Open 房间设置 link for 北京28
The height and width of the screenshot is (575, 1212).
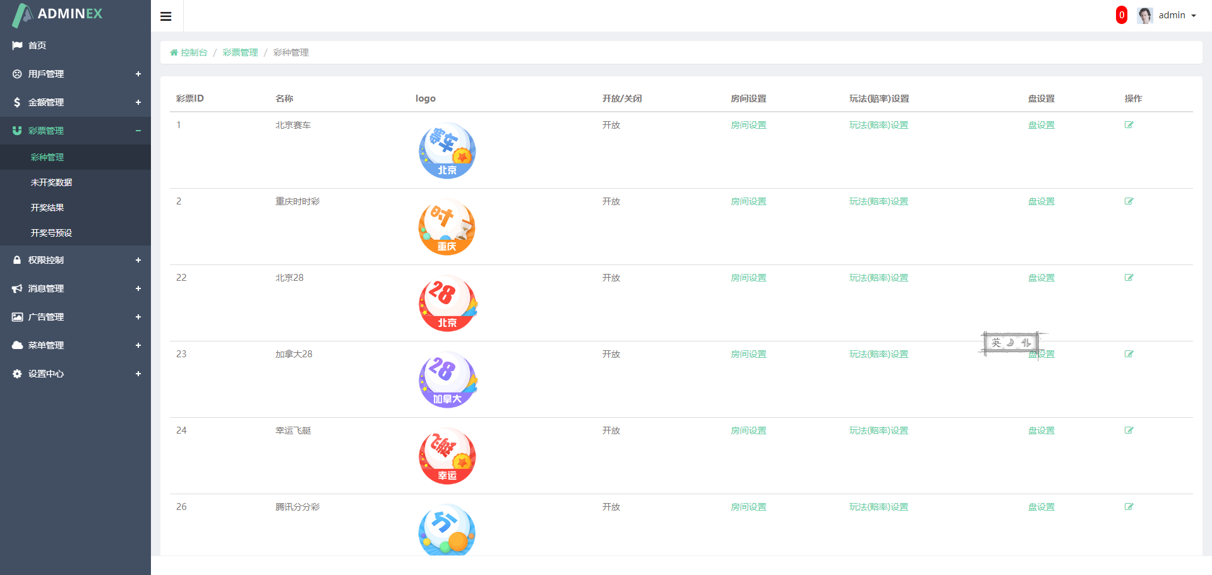tap(748, 278)
